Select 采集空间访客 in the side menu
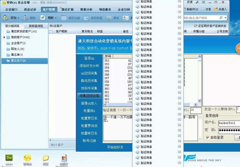240x167 pixels. (89, 96)
